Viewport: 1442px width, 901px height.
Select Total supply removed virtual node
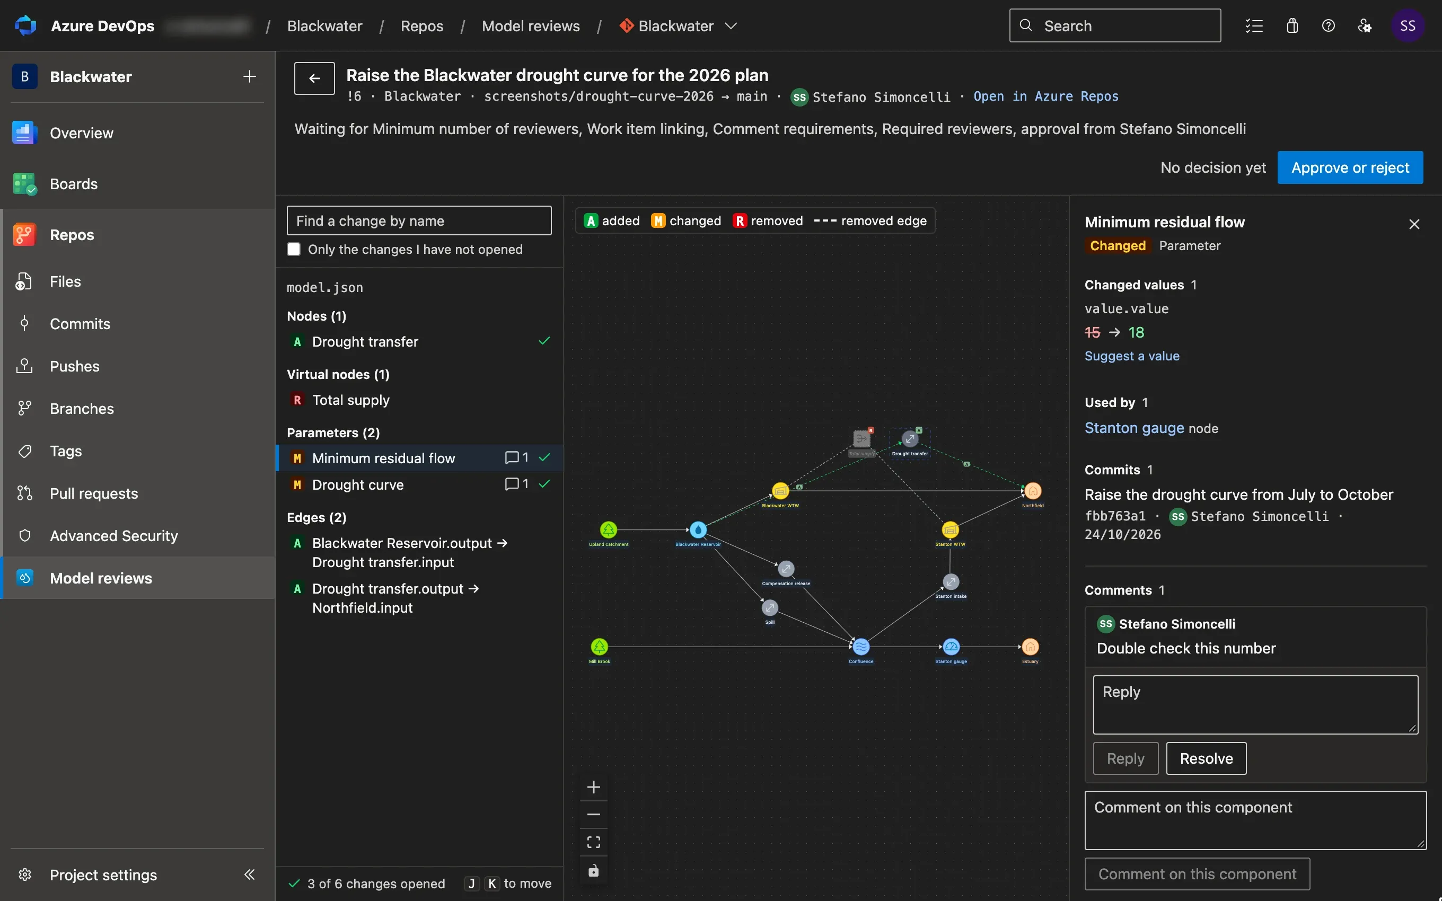(419, 400)
